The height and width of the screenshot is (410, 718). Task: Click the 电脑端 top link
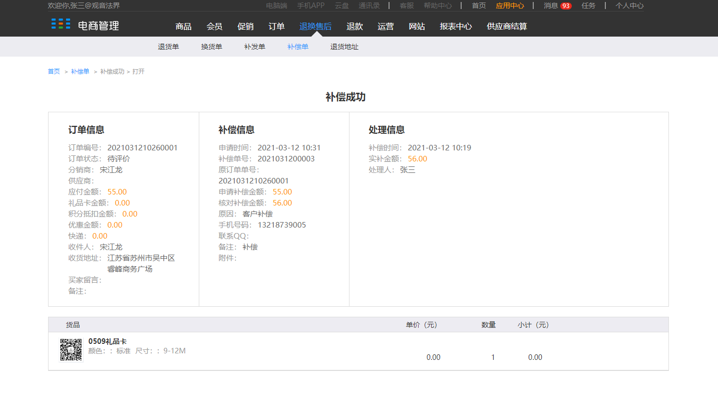277,6
